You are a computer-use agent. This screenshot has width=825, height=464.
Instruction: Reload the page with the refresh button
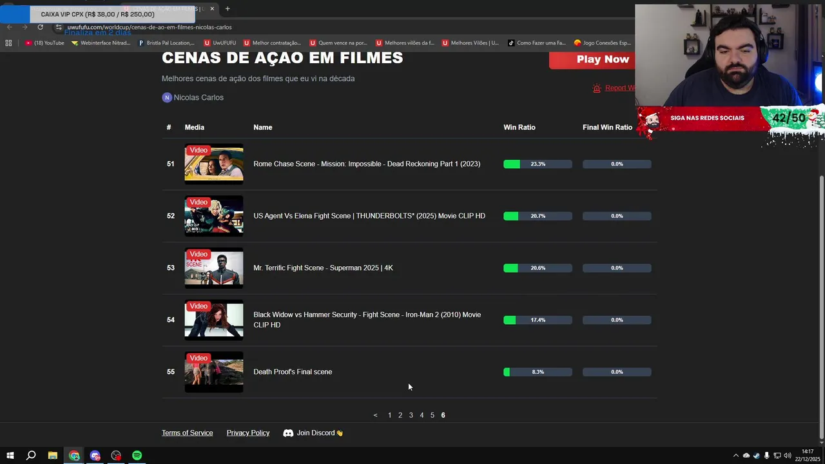pyautogui.click(x=40, y=27)
